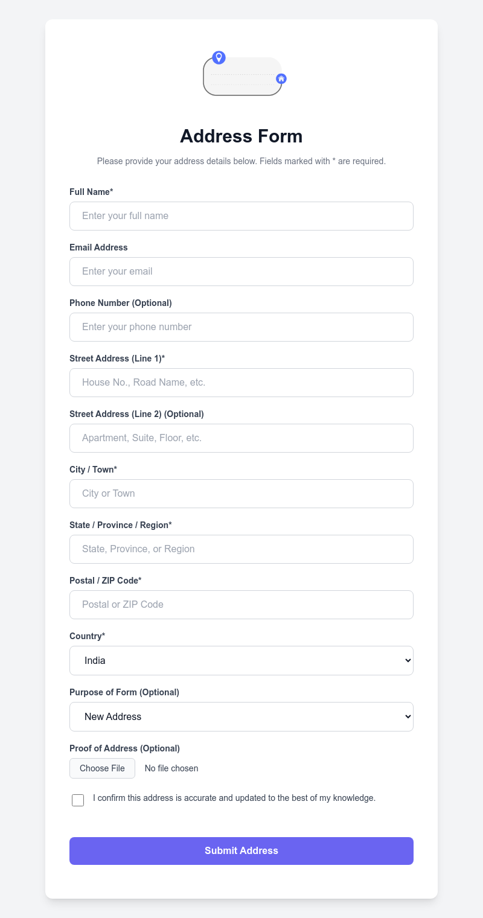Click the home icon on the map graphic
This screenshot has width=483, height=918.
[x=281, y=78]
